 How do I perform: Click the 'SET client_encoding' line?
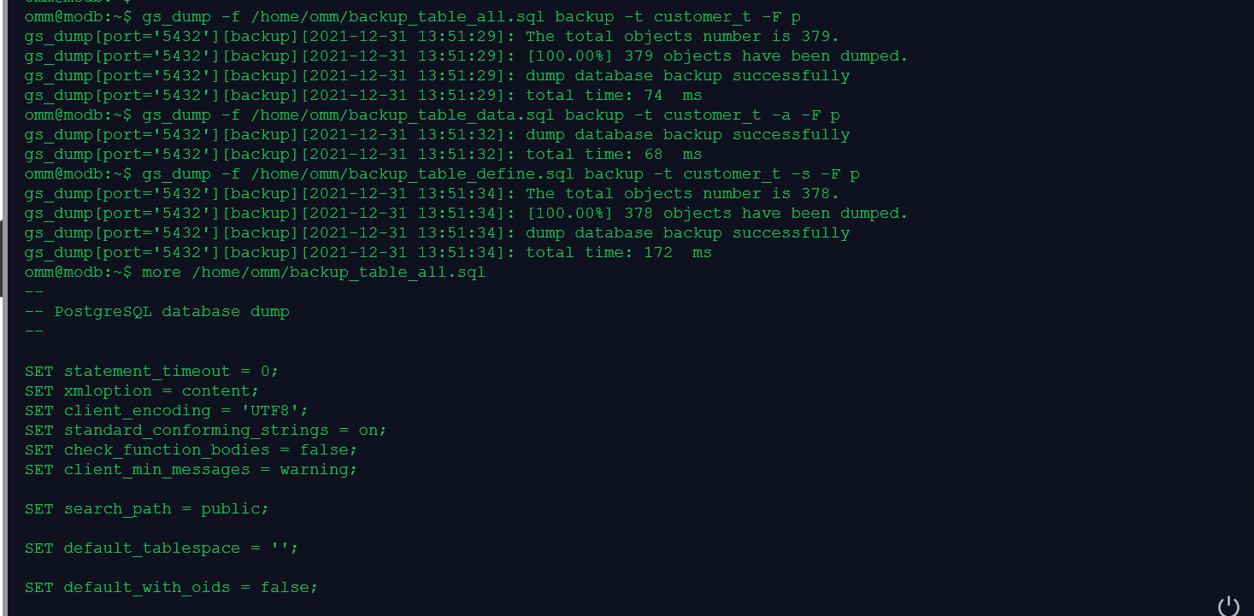click(x=167, y=410)
